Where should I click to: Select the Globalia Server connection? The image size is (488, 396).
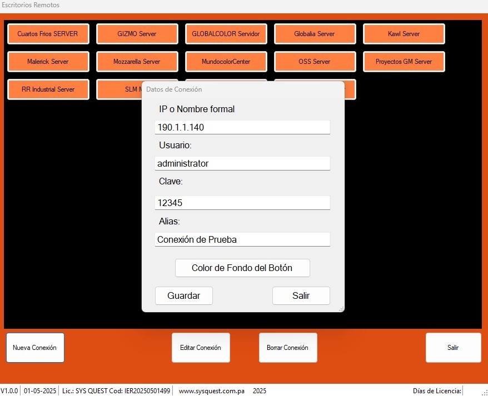[315, 34]
